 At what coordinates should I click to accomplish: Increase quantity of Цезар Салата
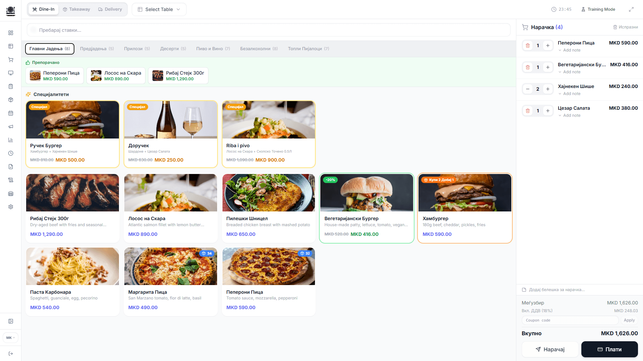548,111
